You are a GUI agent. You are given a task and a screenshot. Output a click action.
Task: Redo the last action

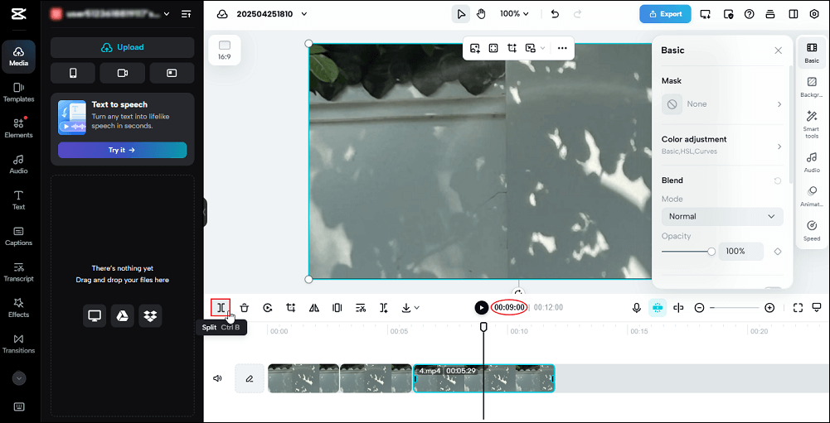578,14
